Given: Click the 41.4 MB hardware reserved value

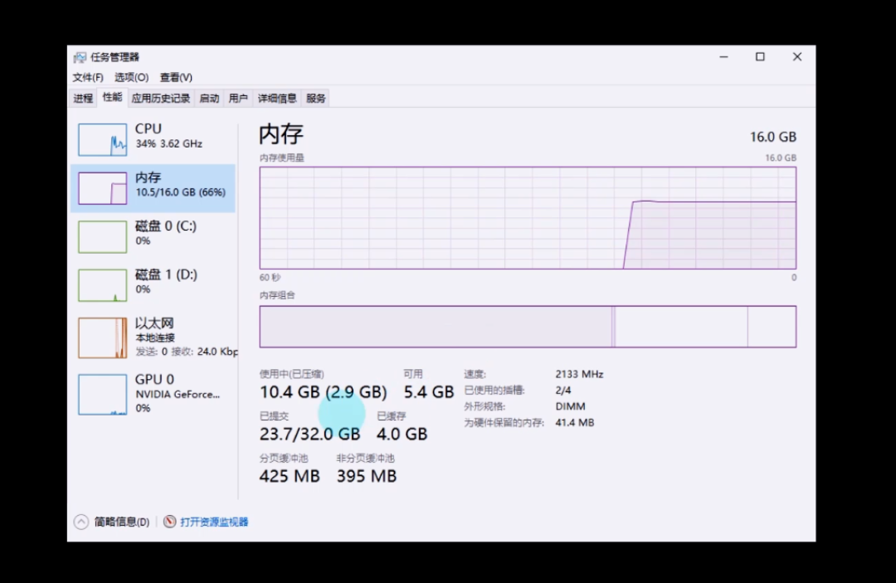Looking at the screenshot, I should click(575, 423).
